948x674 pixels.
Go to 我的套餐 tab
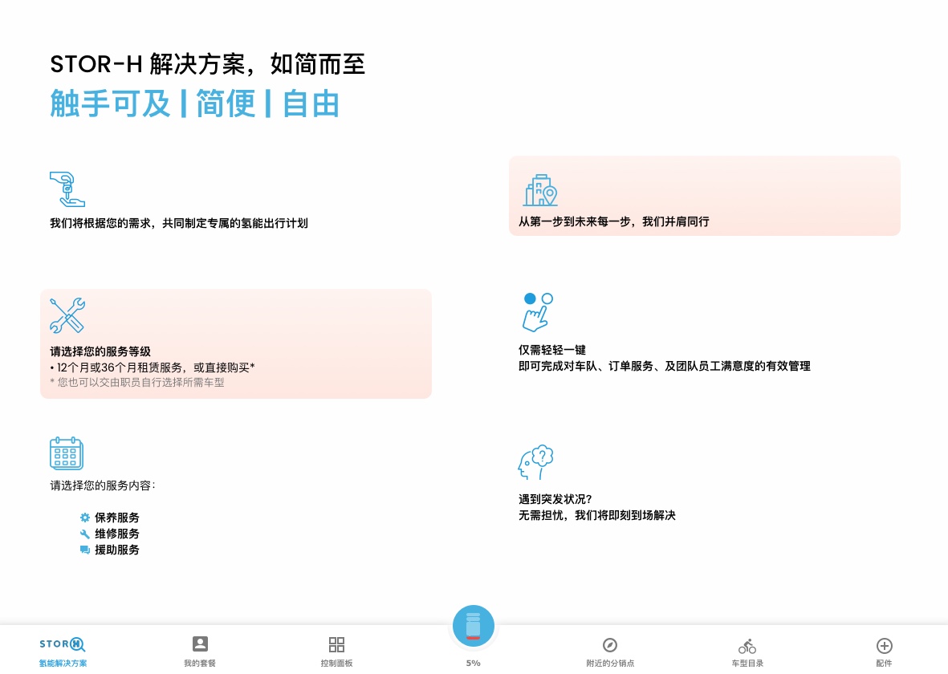[x=200, y=650]
